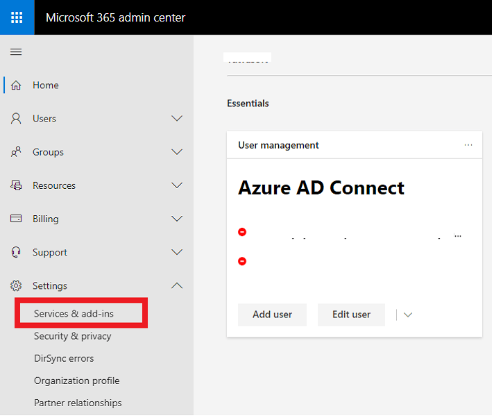Open Organization profile settings

coord(77,381)
